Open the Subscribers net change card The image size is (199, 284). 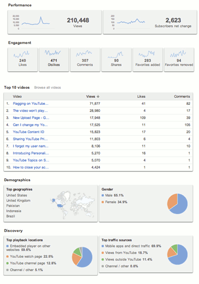click(x=150, y=22)
